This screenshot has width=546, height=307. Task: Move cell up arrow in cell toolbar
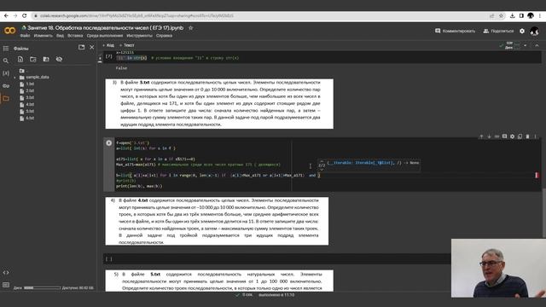[x=481, y=136]
